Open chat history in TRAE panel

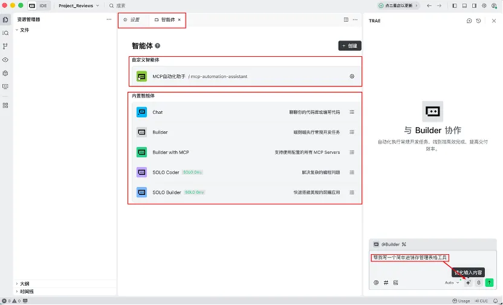click(x=478, y=21)
